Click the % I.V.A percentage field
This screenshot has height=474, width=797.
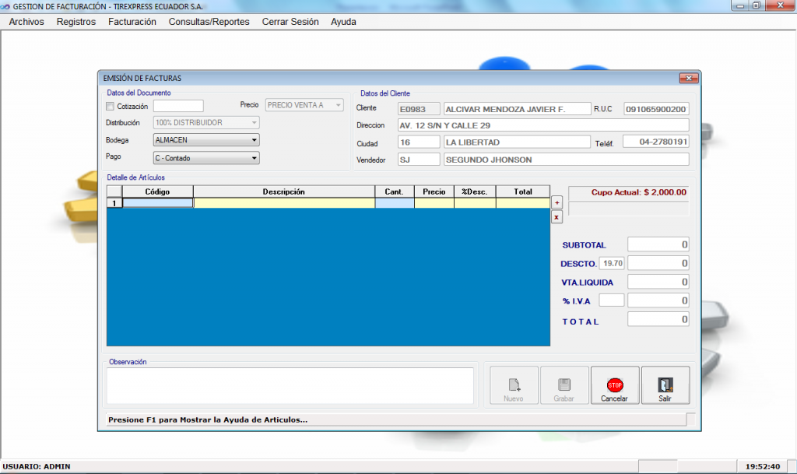tap(611, 300)
